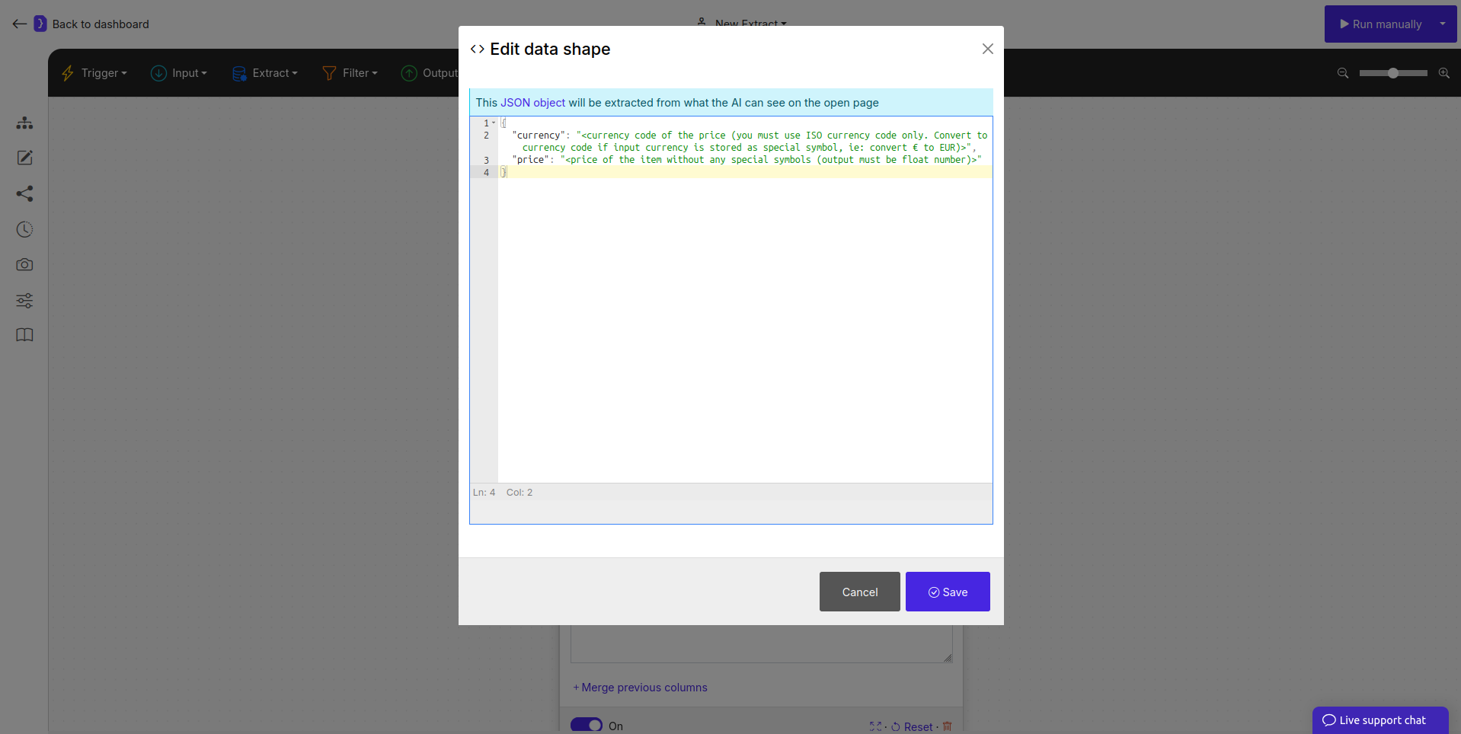This screenshot has height=734, width=1461.
Task: Open documentation via the book icon
Action: [25, 335]
